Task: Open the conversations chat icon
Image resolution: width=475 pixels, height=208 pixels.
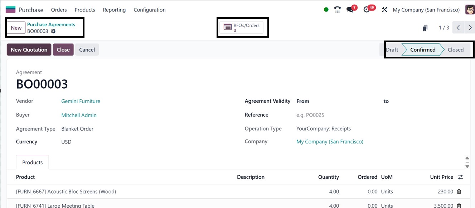Action: [350, 10]
